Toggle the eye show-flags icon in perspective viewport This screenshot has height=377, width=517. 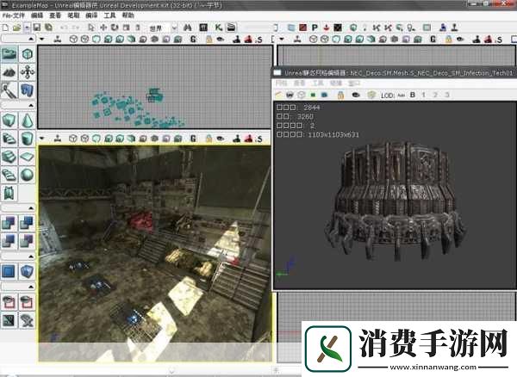(x=221, y=139)
